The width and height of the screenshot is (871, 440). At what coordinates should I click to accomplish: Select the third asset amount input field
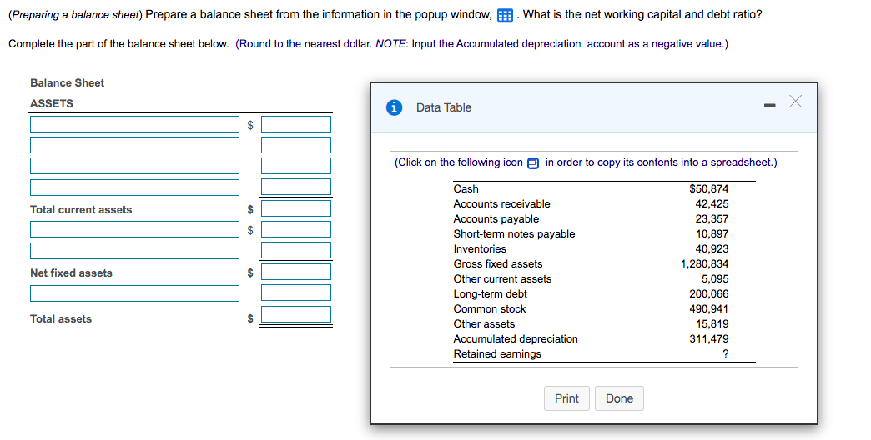coord(296,166)
